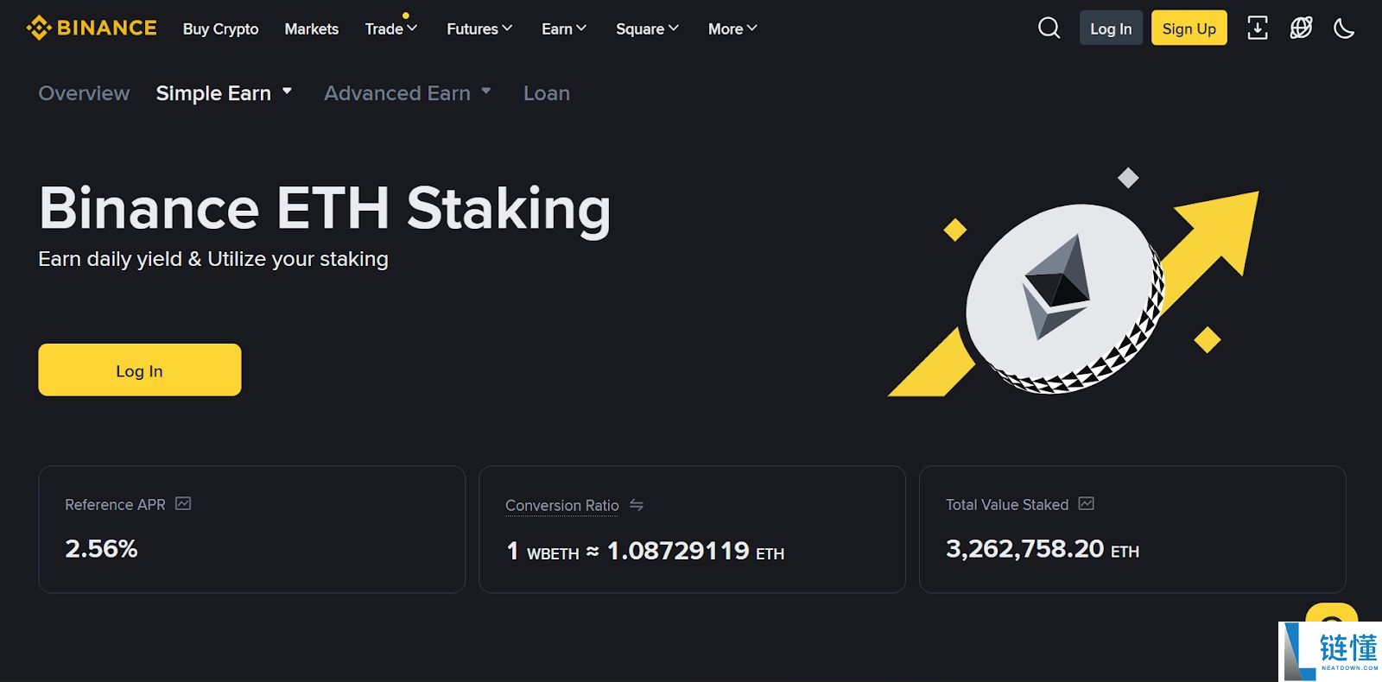Click the 1.08729119 ETH conversion value
The height and width of the screenshot is (682, 1382).
695,551
